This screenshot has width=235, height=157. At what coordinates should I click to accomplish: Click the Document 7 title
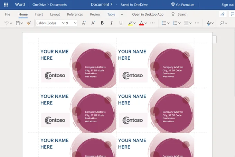click(x=102, y=5)
